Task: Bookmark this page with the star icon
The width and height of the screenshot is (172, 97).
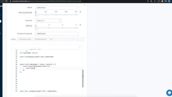Action: 155,1
